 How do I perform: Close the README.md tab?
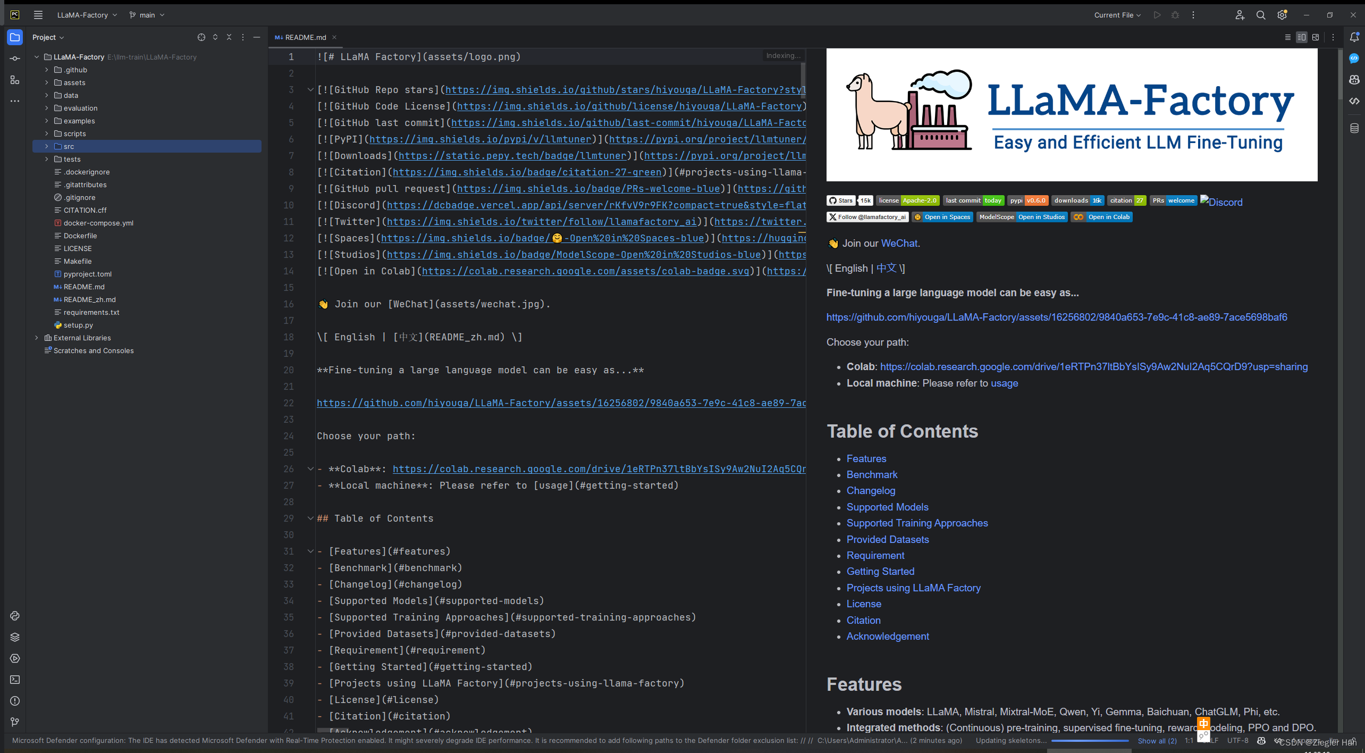[334, 37]
